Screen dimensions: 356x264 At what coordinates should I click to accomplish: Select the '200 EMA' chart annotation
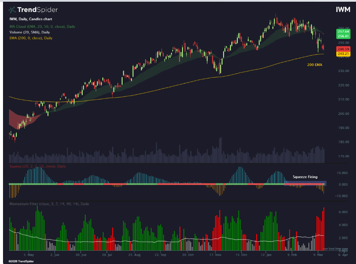(314, 65)
